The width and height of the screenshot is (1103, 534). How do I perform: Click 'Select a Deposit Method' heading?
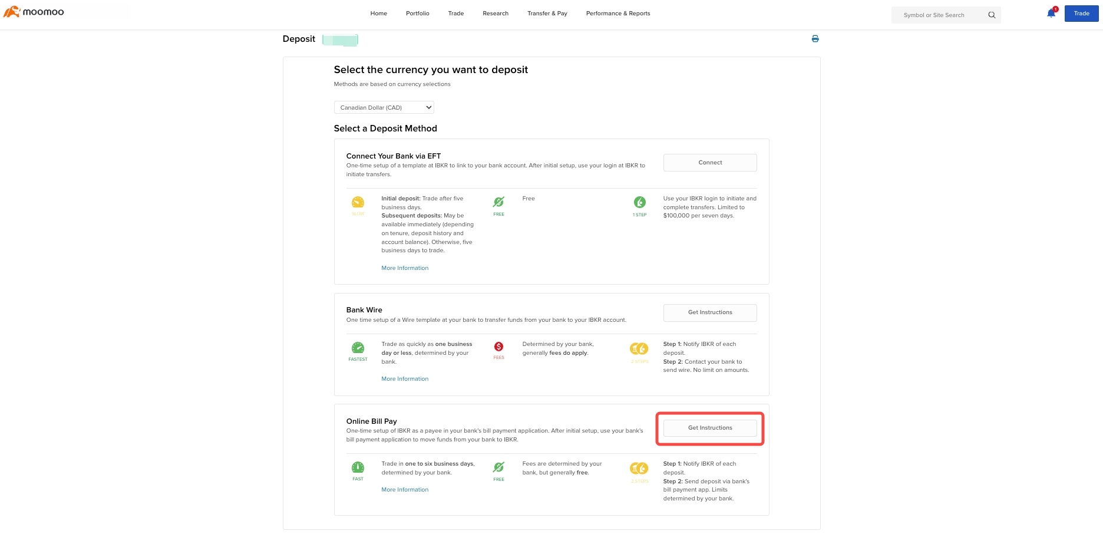(x=385, y=128)
